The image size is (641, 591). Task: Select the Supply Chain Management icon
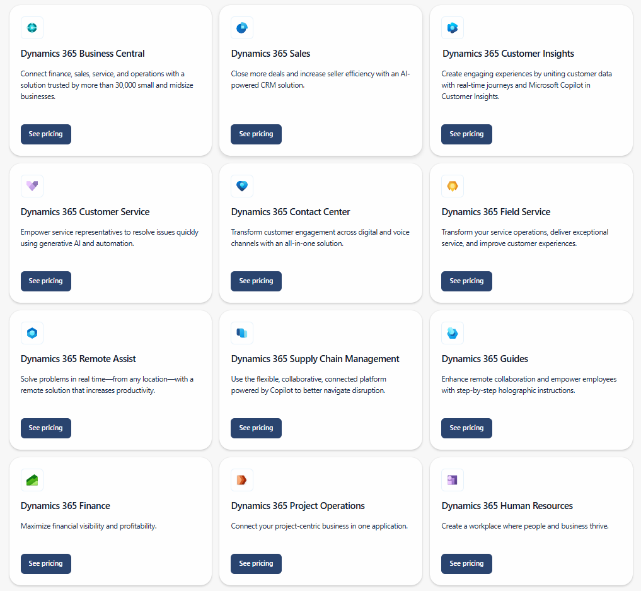click(242, 333)
